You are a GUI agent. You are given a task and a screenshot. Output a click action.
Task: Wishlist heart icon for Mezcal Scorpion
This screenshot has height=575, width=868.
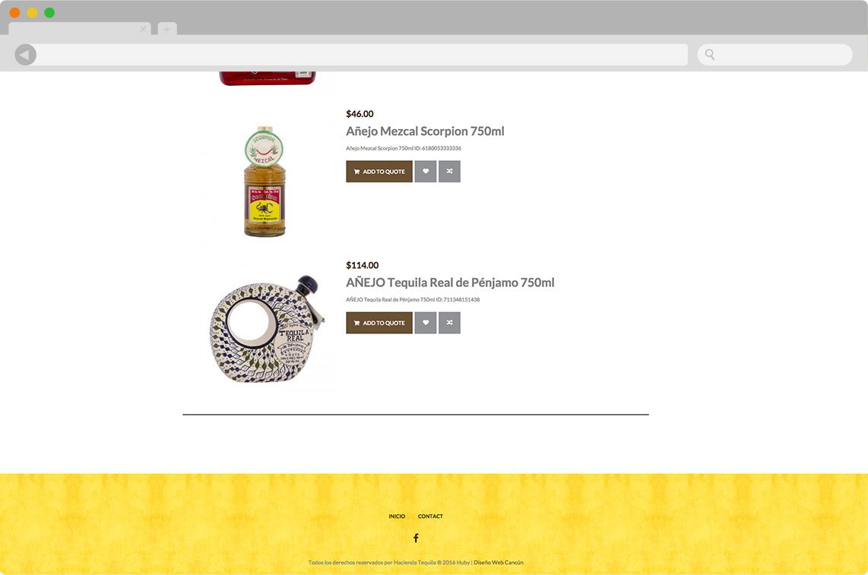click(x=426, y=172)
